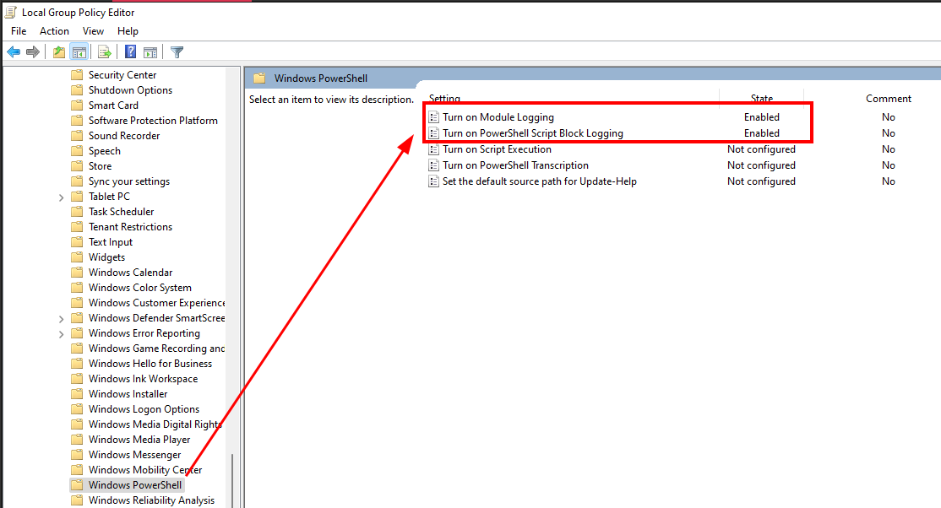Select Tenant Restrictions in the tree

coord(130,227)
